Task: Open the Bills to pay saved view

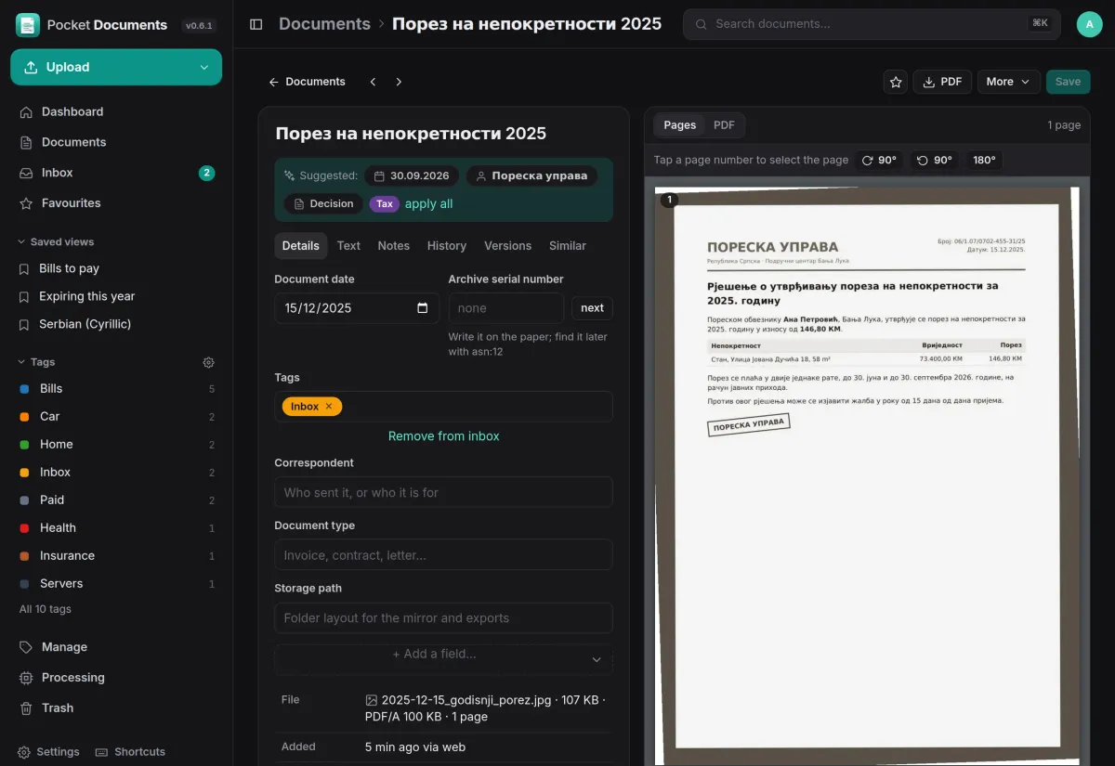Action: (116, 268)
